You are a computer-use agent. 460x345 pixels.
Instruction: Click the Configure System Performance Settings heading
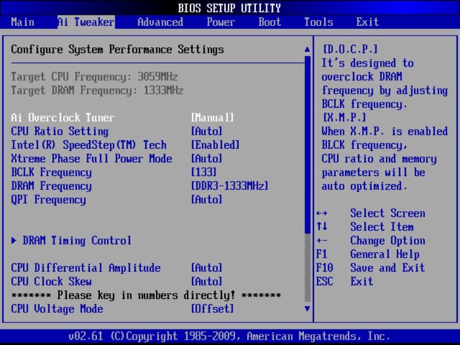(x=117, y=49)
